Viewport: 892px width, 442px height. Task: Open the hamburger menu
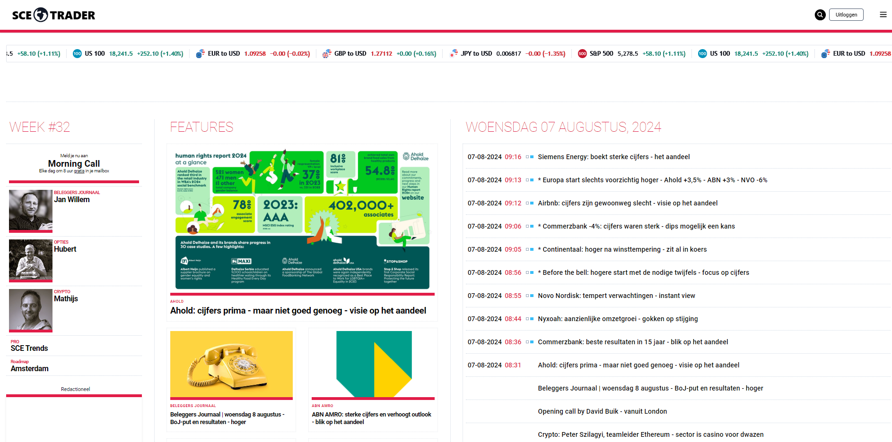pyautogui.click(x=883, y=15)
